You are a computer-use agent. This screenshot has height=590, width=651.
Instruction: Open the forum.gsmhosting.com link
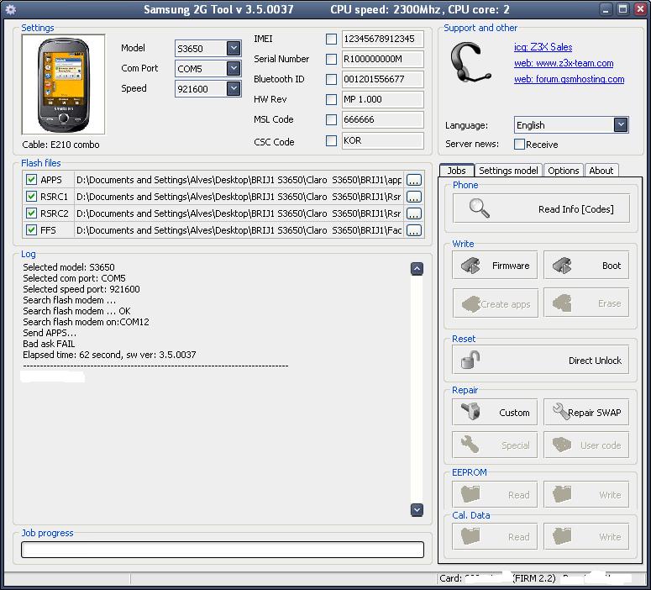569,79
